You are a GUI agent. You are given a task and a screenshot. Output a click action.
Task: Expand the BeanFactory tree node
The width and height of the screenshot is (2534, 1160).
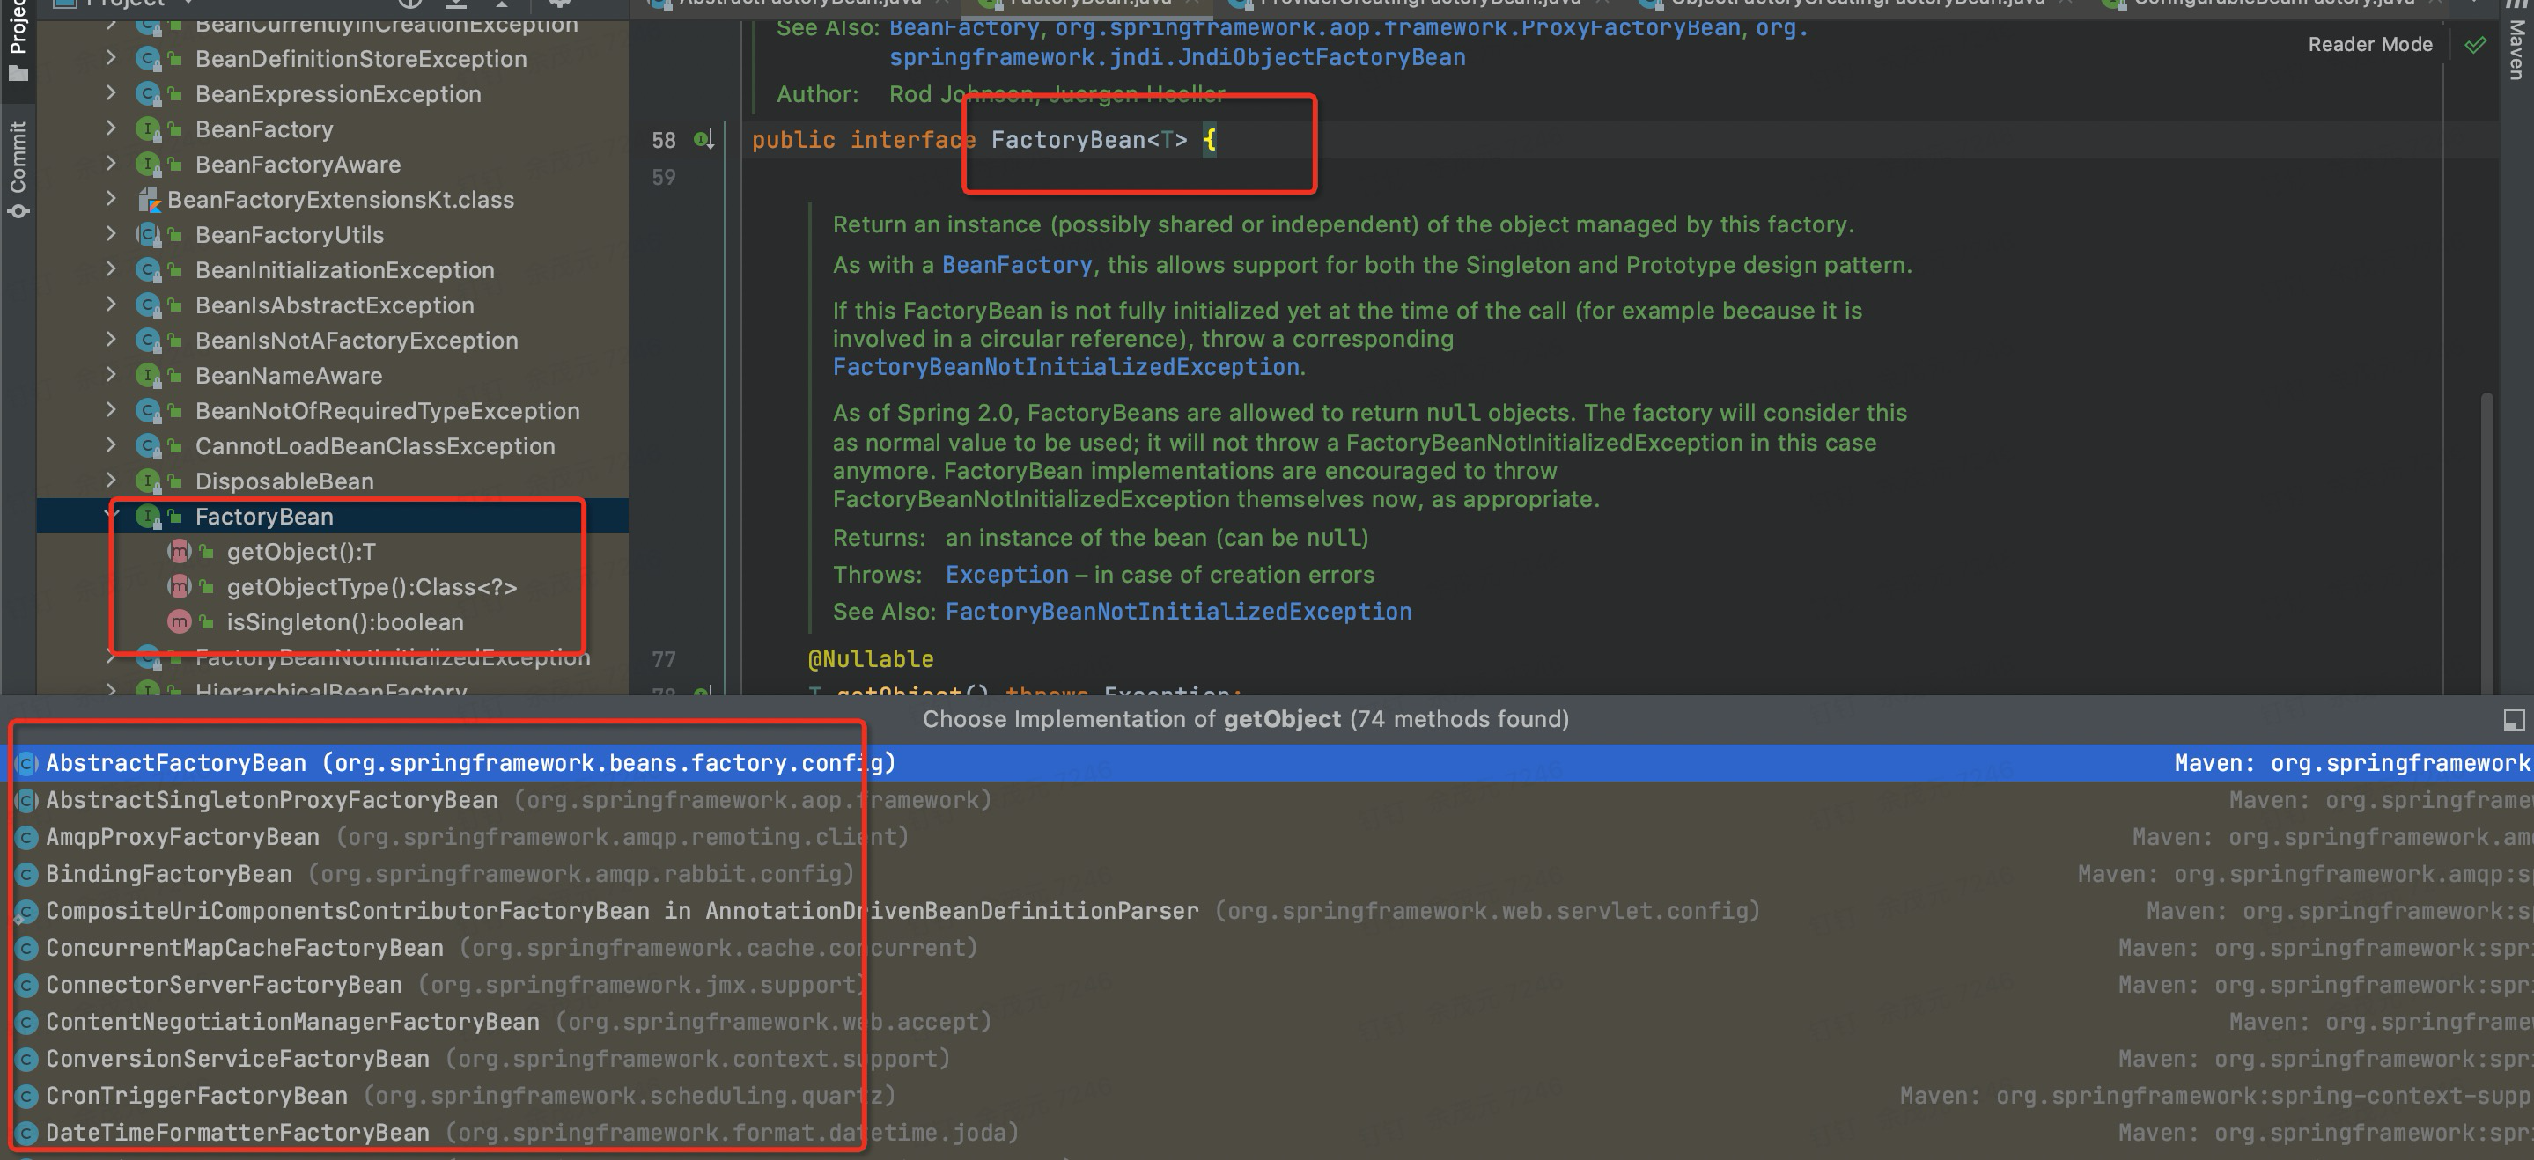pyautogui.click(x=111, y=128)
